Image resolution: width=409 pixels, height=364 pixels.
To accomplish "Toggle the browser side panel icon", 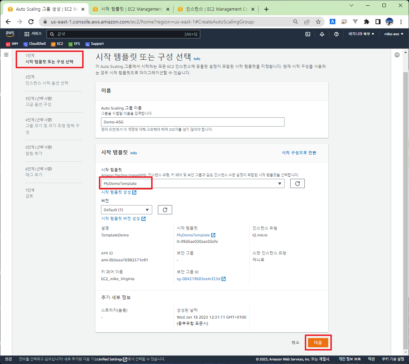I will pyautogui.click(x=378, y=22).
